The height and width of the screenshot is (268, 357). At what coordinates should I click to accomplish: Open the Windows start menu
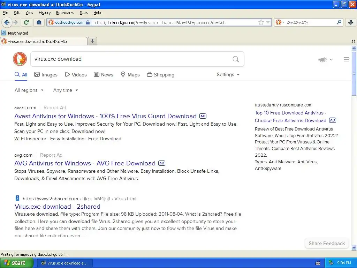click(17, 263)
